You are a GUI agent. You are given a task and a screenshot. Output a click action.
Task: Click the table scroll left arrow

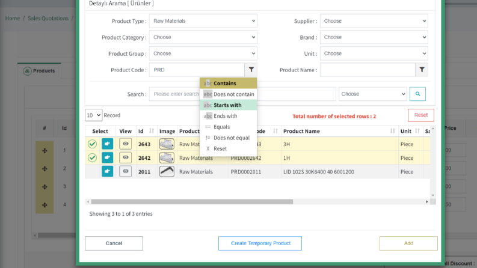tap(88, 202)
